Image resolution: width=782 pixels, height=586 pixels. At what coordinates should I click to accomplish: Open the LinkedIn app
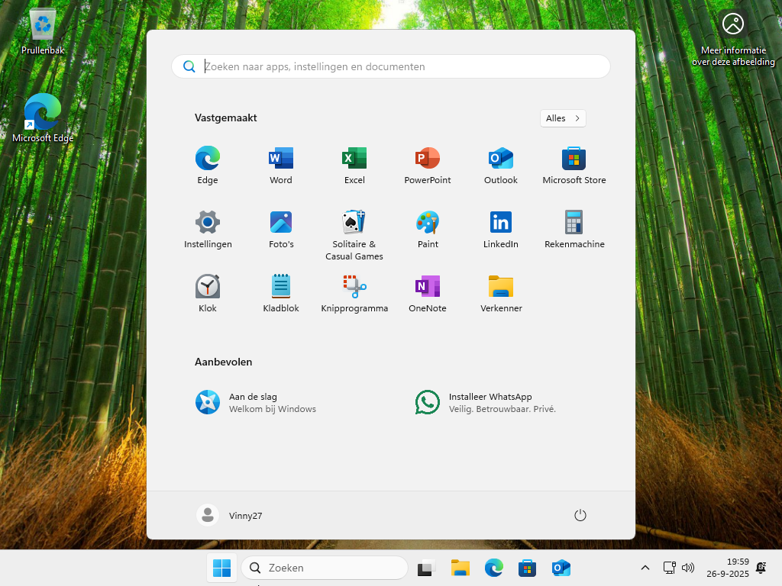(x=501, y=229)
